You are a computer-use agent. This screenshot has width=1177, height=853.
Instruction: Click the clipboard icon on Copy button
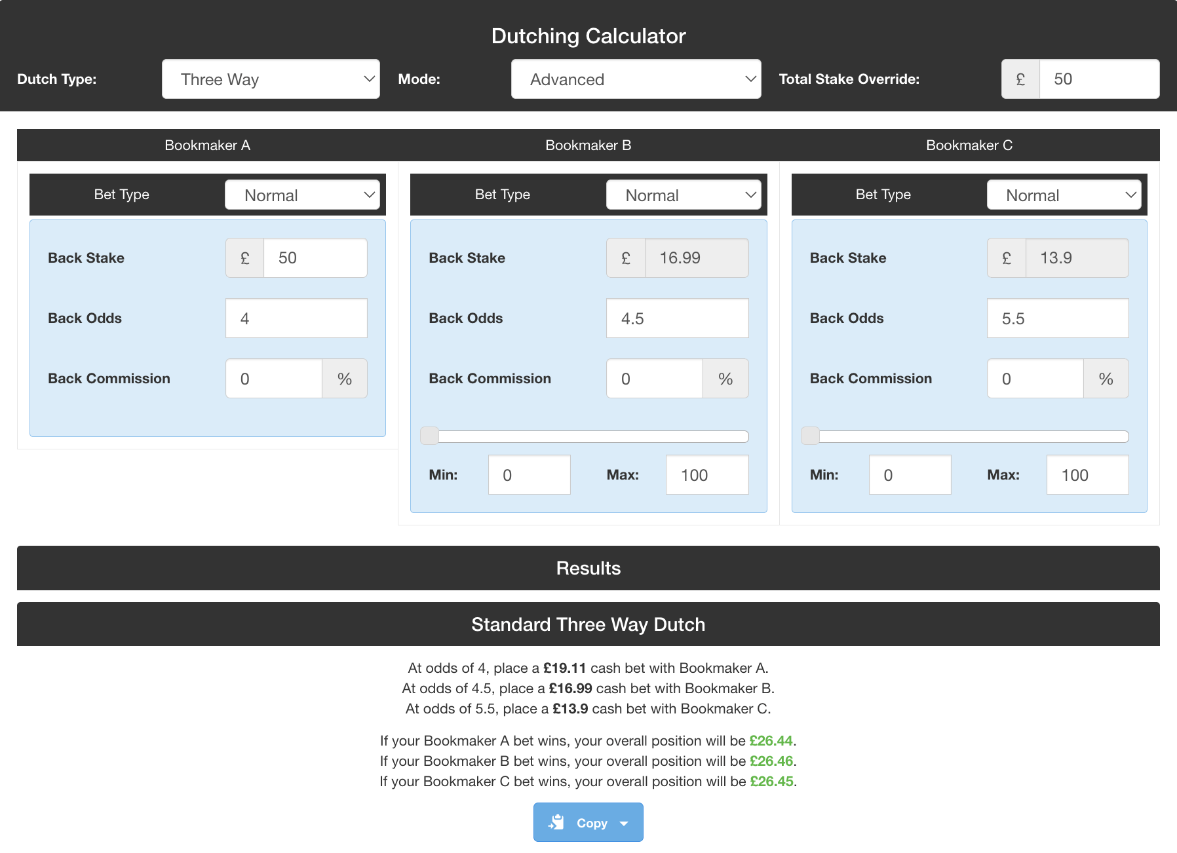[x=556, y=822]
